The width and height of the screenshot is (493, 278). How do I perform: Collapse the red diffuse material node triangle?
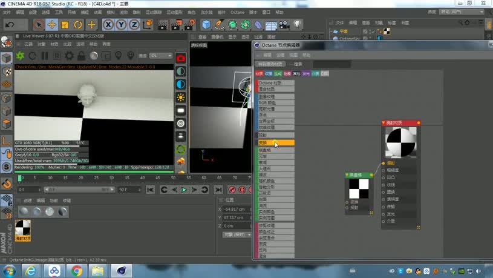(x=384, y=123)
